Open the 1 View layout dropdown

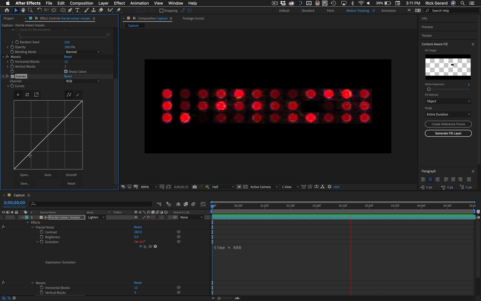click(290, 187)
